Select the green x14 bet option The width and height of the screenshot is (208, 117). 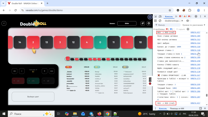pyautogui.click(x=33, y=81)
